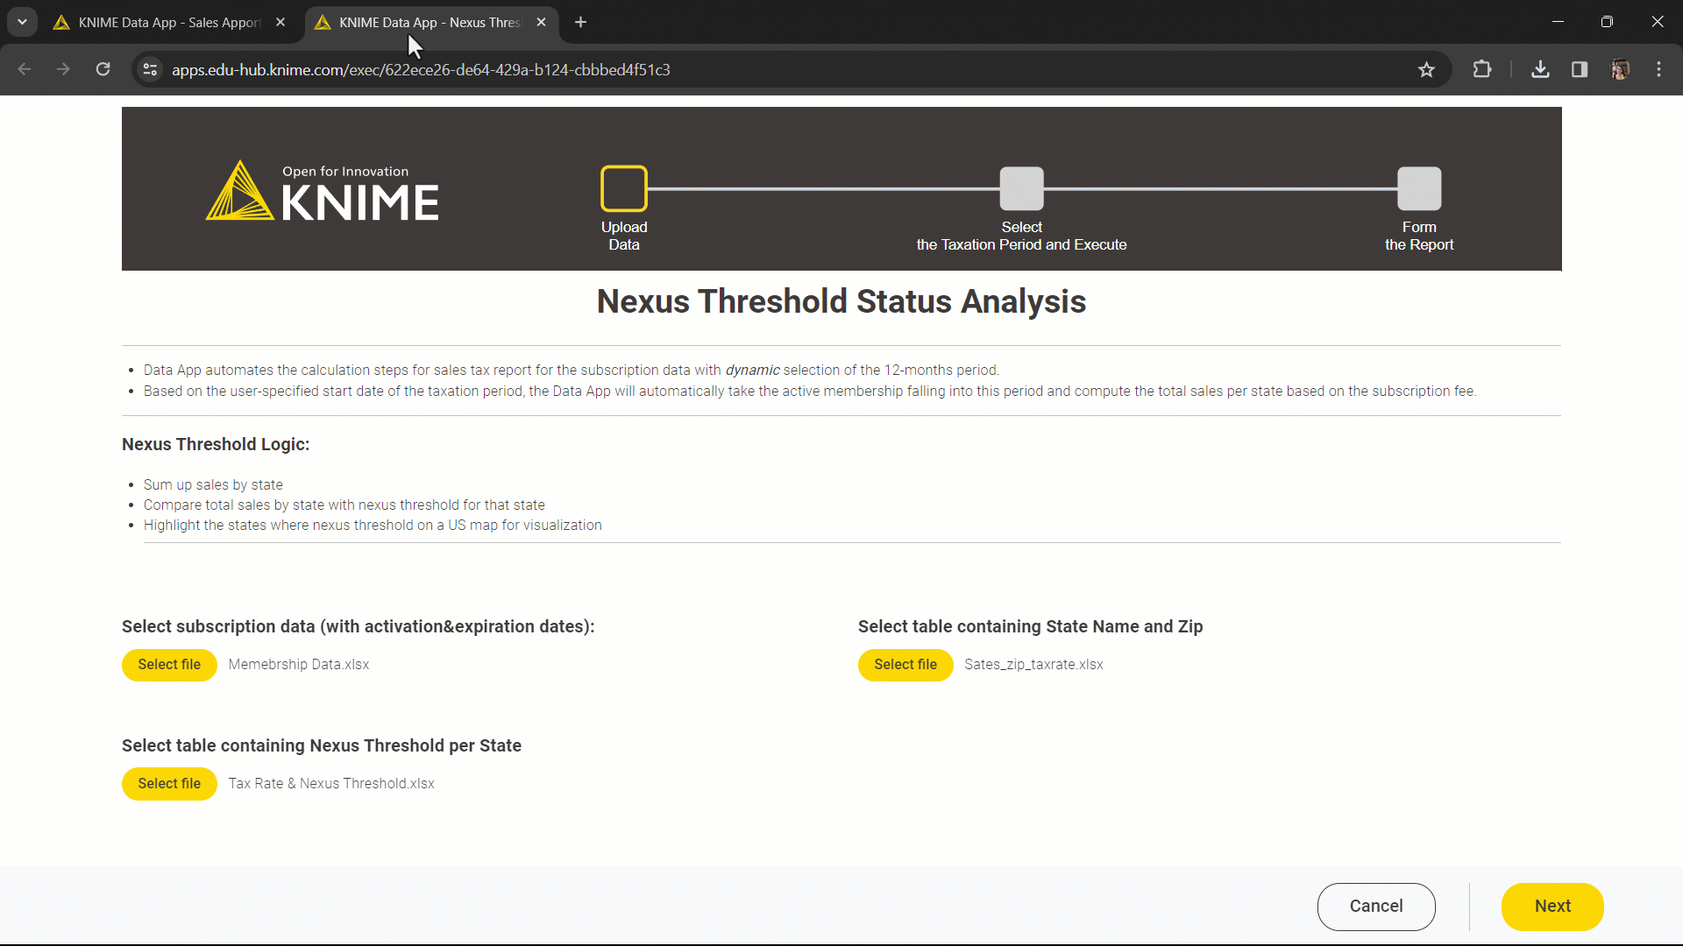1683x946 pixels.
Task: Click the browser back navigation arrow
Action: 25,70
